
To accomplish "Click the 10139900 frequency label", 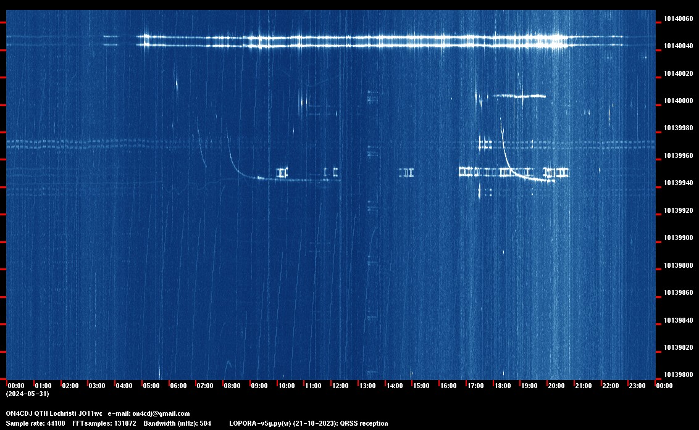I will (x=679, y=238).
